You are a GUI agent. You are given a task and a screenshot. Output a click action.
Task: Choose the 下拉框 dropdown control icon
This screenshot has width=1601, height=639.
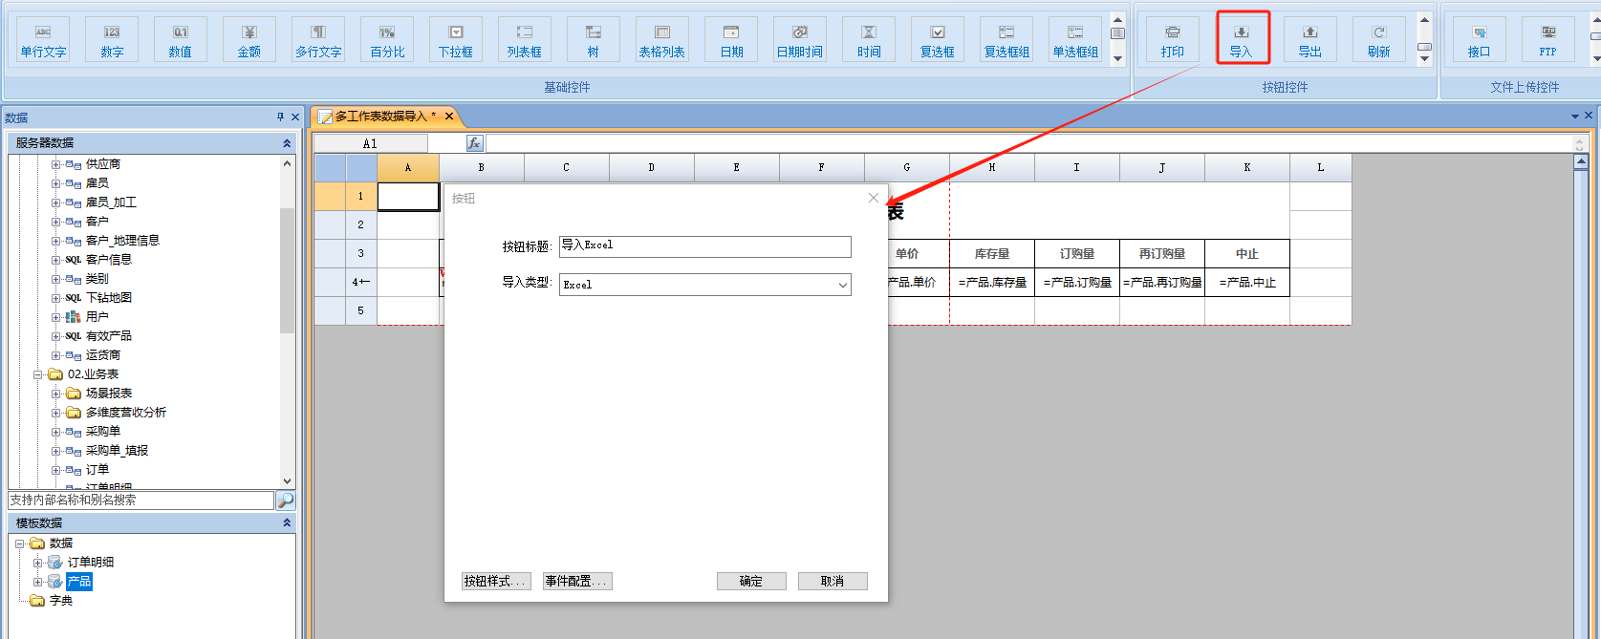coord(456,39)
